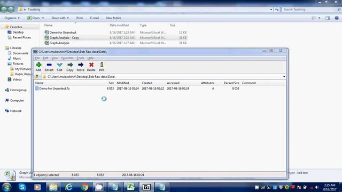Open Share with dropdown in Explorer

[x=60, y=18]
